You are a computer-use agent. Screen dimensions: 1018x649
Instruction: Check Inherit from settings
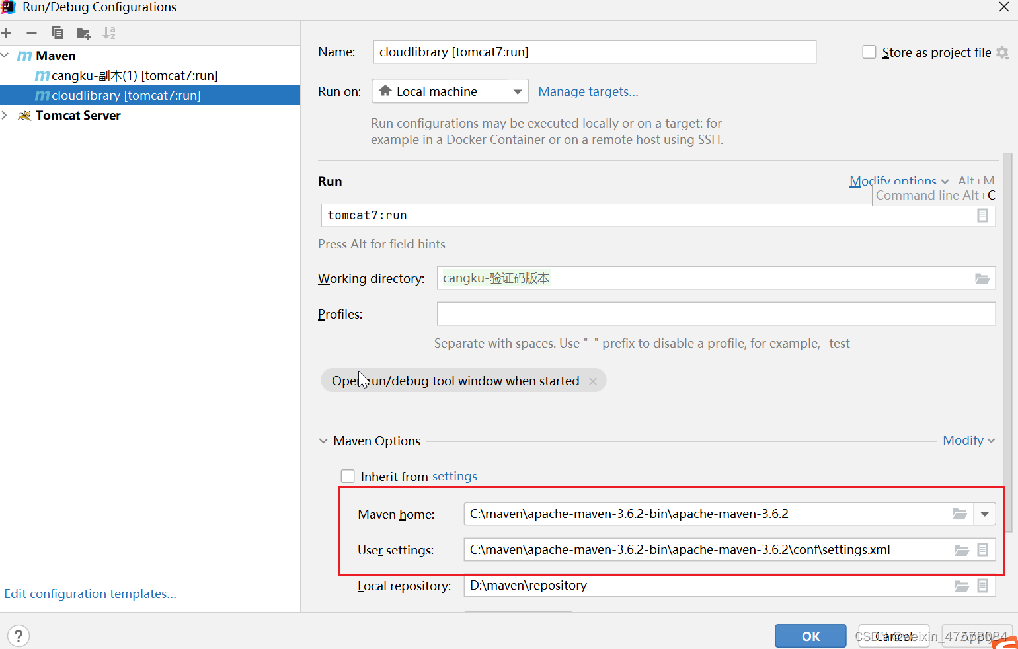pyautogui.click(x=348, y=476)
